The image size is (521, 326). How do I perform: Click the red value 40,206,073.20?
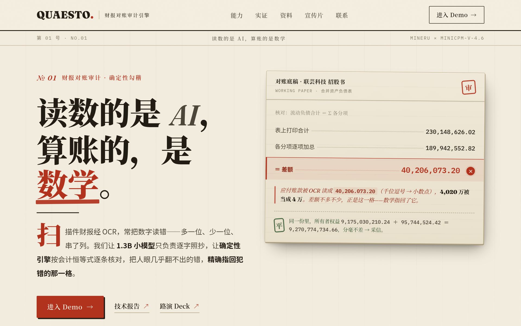click(431, 170)
